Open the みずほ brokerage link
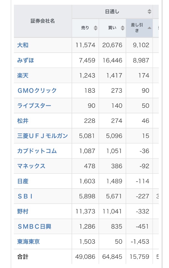This screenshot has height=268, width=169. (x=26, y=60)
